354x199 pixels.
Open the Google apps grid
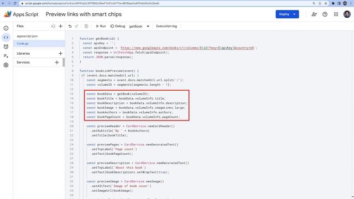click(x=336, y=14)
